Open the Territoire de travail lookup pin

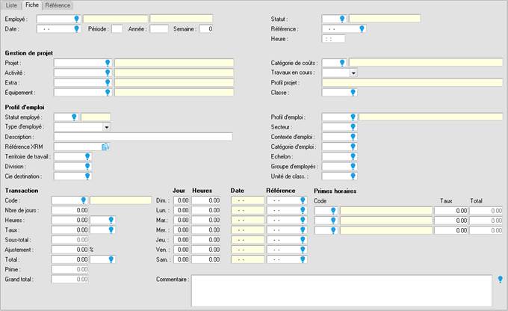[87, 157]
